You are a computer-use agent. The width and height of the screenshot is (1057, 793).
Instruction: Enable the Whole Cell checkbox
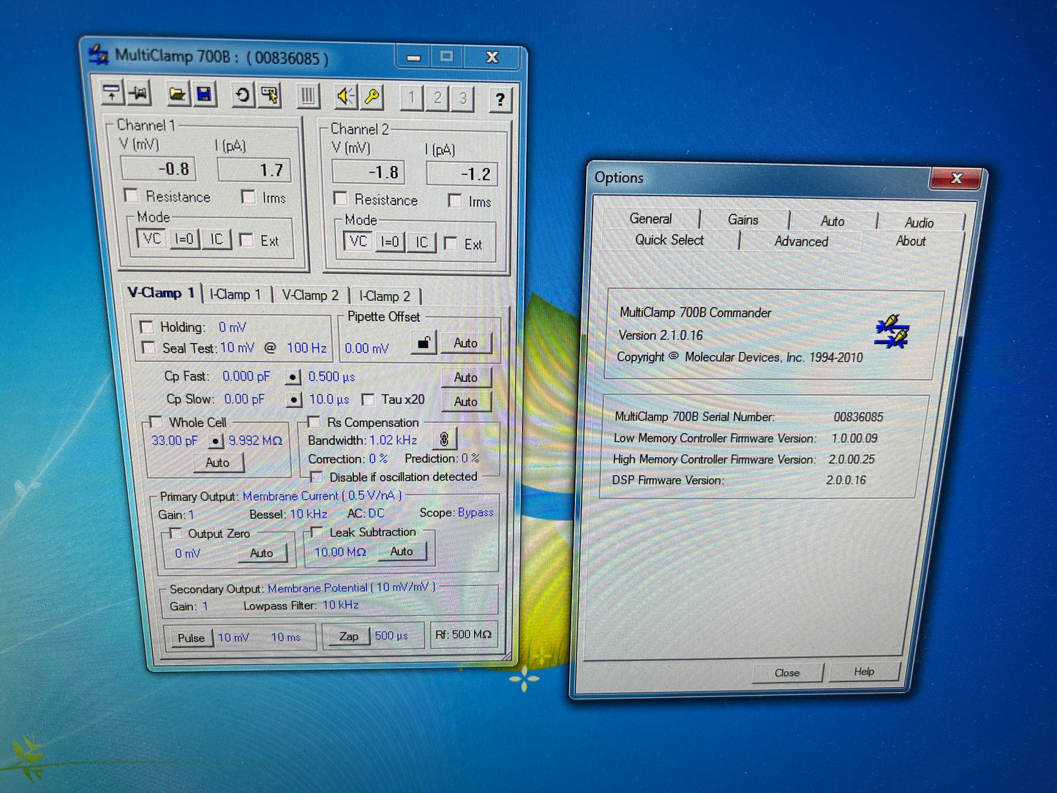[156, 422]
